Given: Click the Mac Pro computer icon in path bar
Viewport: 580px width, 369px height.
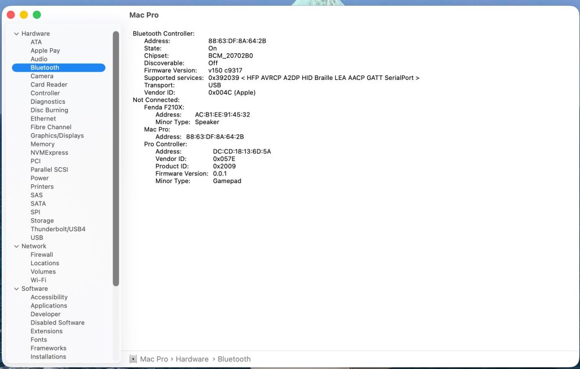Looking at the screenshot, I should point(133,359).
